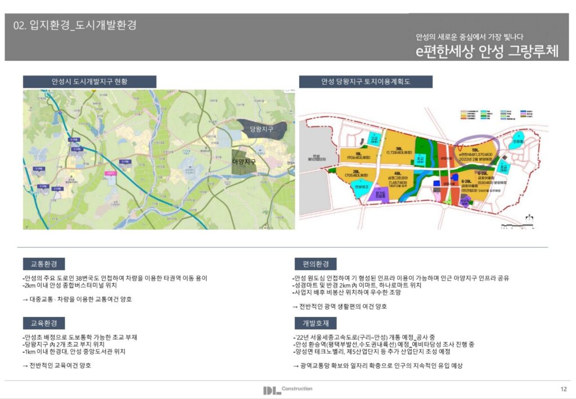576x399 pixels.
Task: Select the '안성시 도시개발지구 현황' heading label
Action: point(89,82)
